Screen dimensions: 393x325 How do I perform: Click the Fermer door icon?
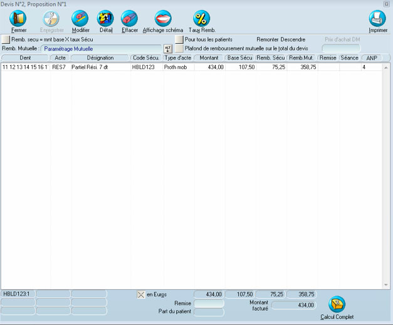18,19
